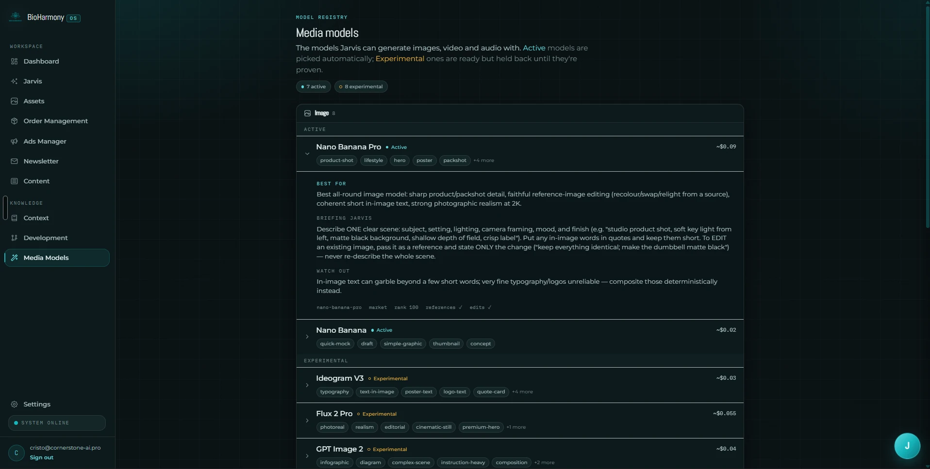Sign out of the account
The width and height of the screenshot is (930, 469).
coord(42,458)
